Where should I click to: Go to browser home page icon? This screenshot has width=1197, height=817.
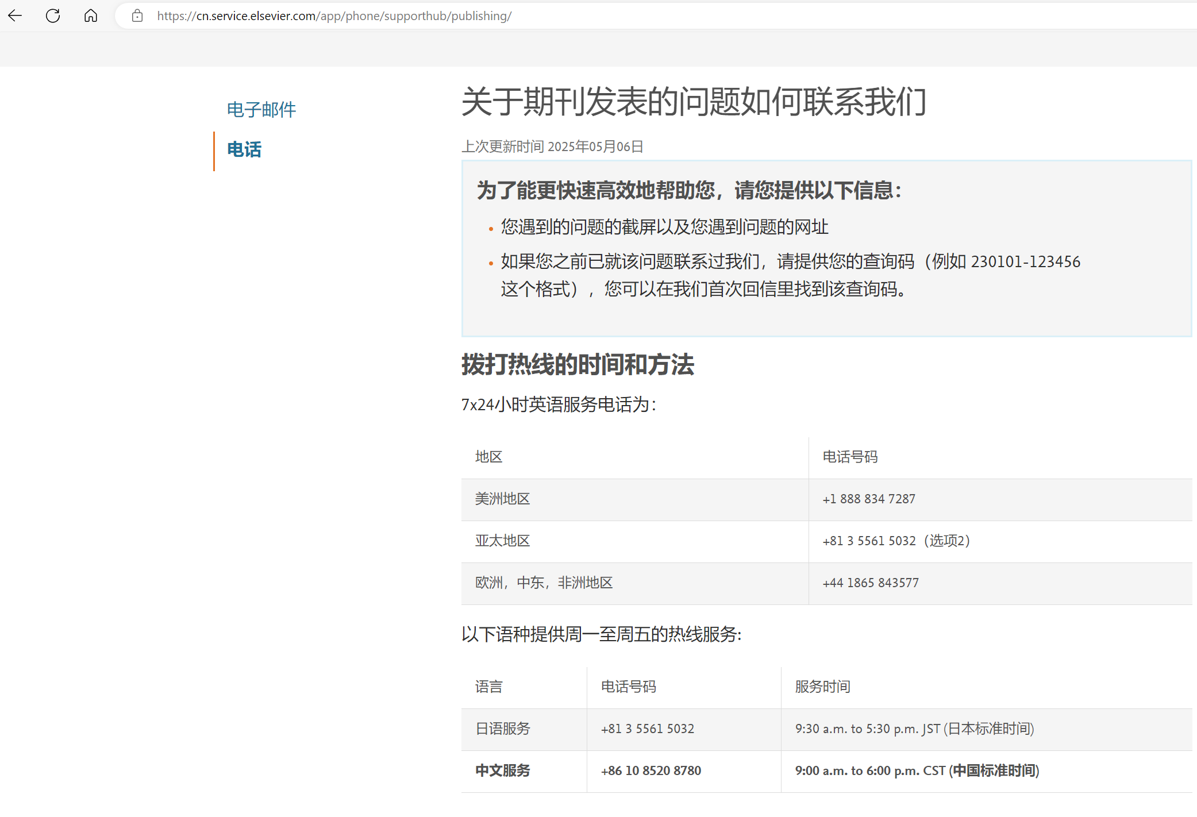[x=91, y=16]
